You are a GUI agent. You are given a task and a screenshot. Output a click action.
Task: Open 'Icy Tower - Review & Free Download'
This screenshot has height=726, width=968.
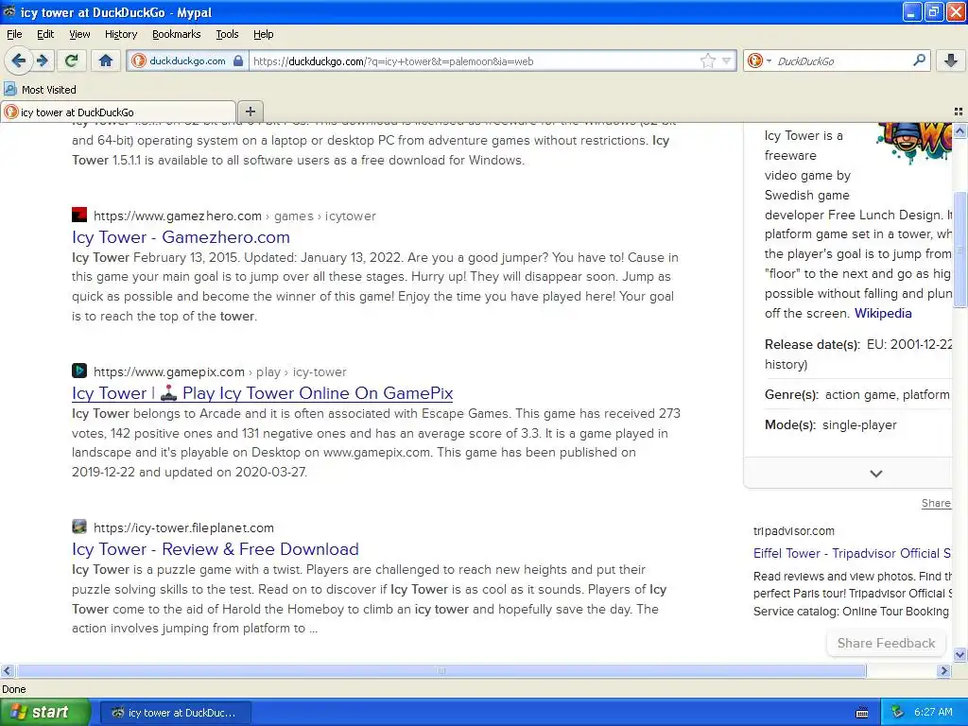215,549
